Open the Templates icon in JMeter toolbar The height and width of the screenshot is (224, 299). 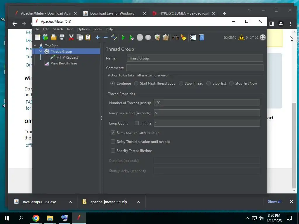45,37
